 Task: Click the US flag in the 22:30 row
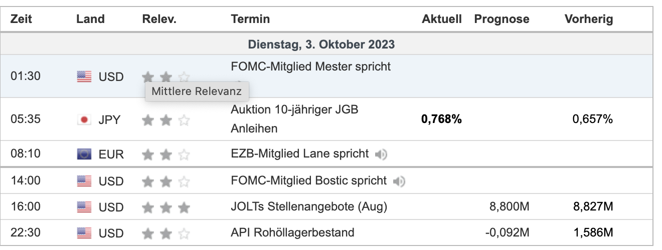pyautogui.click(x=84, y=233)
